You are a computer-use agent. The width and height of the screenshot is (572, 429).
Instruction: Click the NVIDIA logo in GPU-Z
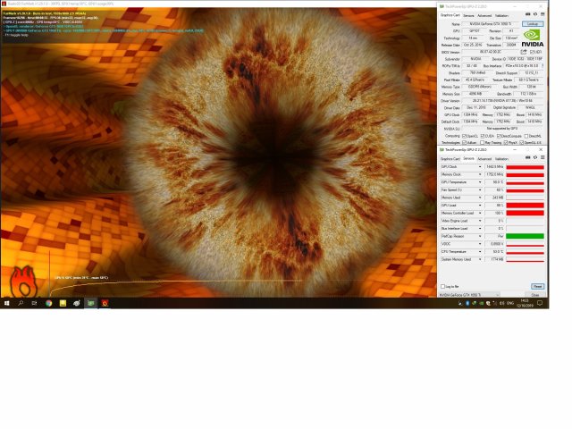click(532, 40)
